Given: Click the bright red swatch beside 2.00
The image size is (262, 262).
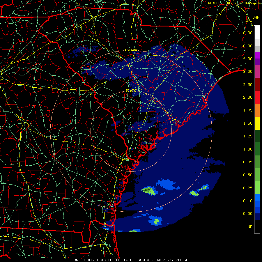Looking at the screenshot, I should click(x=257, y=97).
